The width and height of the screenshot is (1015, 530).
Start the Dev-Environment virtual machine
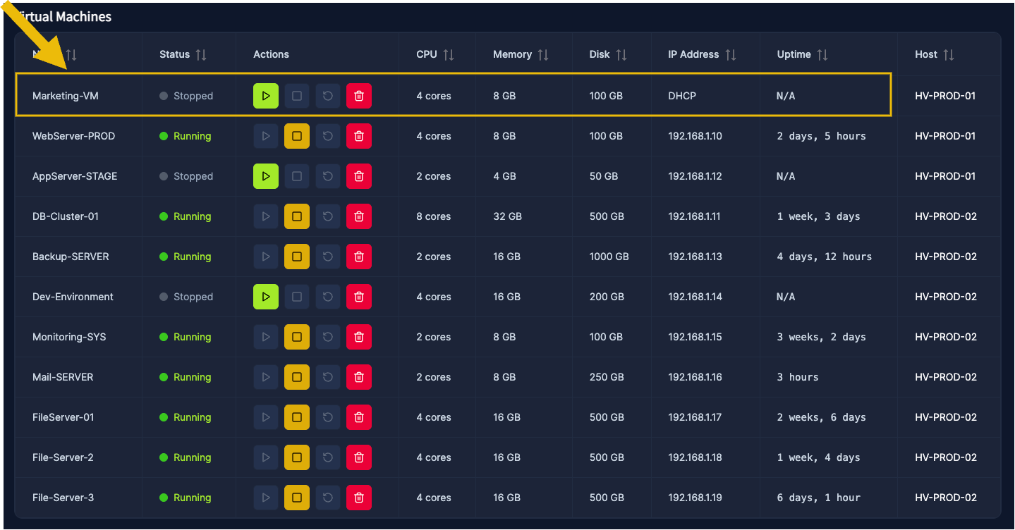(266, 296)
